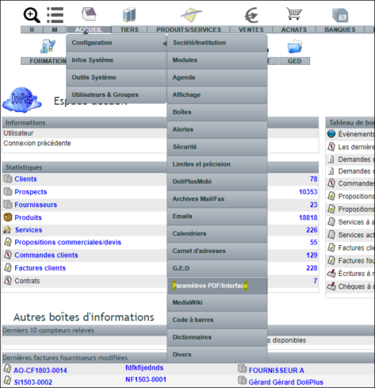Screen dimensions: 375x388
Task: Open the shopping cart Achats icon
Action: click(x=294, y=13)
